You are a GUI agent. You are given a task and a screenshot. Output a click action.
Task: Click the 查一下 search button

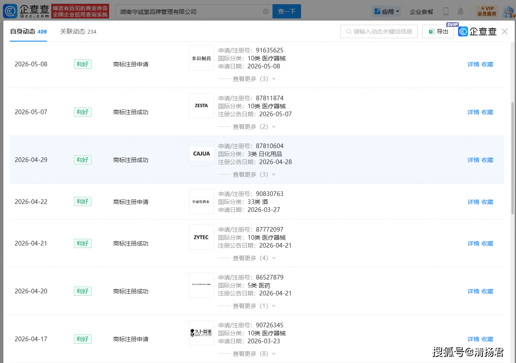pyautogui.click(x=287, y=11)
